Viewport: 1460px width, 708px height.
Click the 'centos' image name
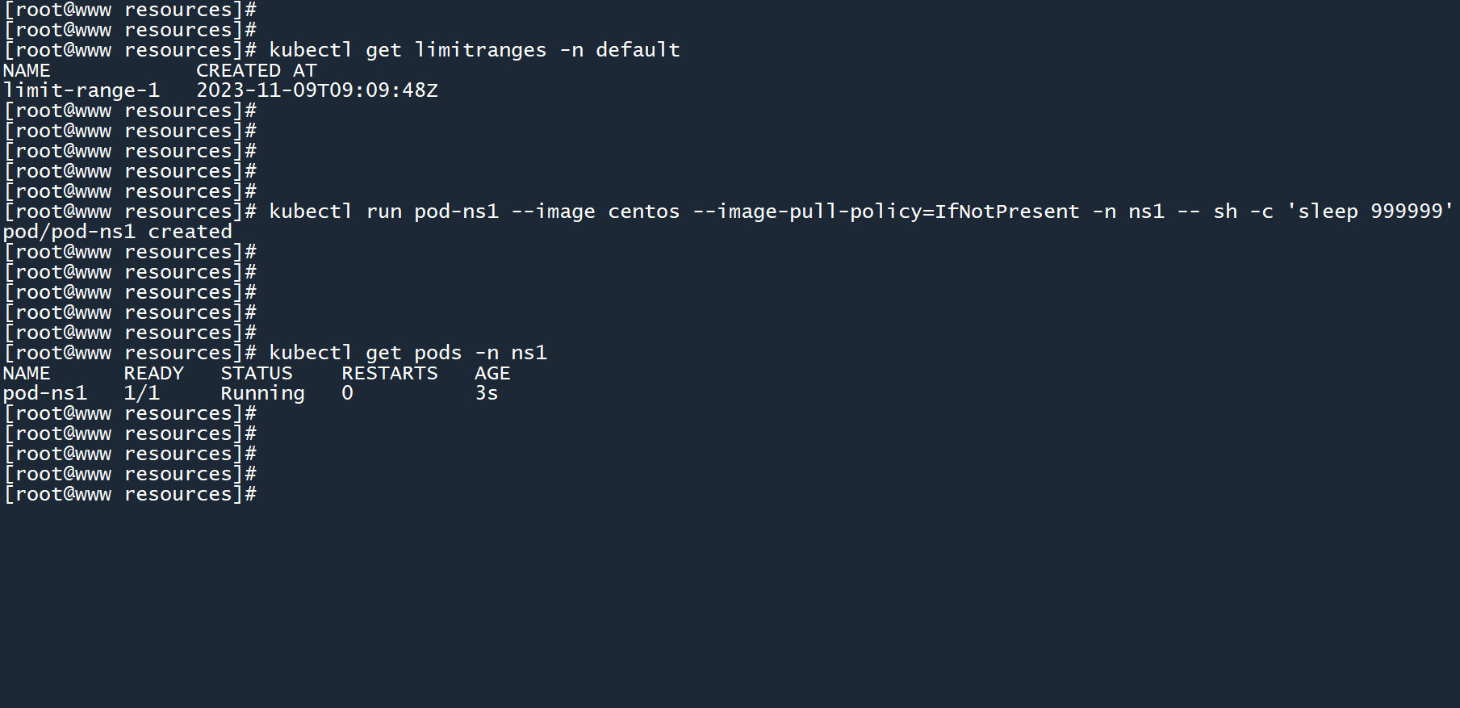click(643, 212)
